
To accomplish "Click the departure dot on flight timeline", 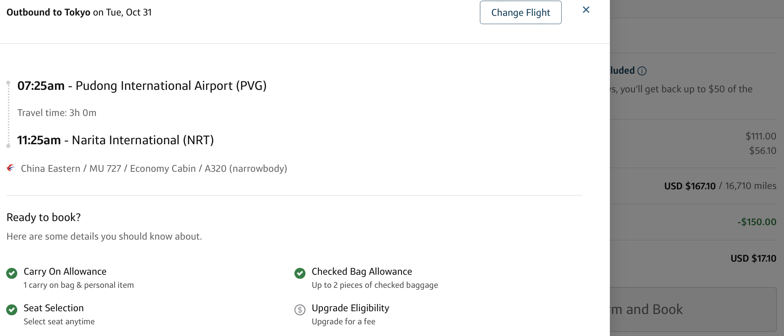I will pos(8,83).
